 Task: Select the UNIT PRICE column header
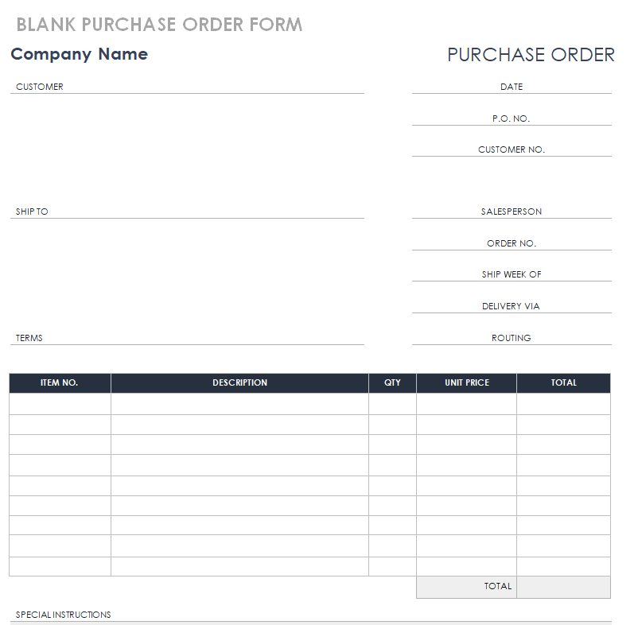[467, 382]
